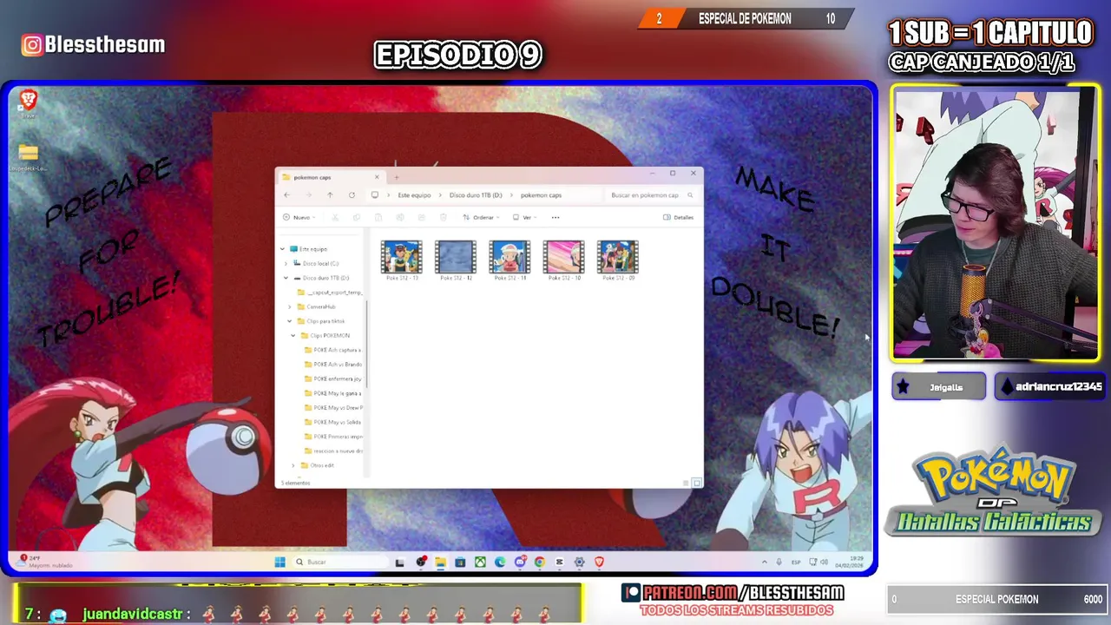Select 'POKE May vs Drew P' folder

333,408
